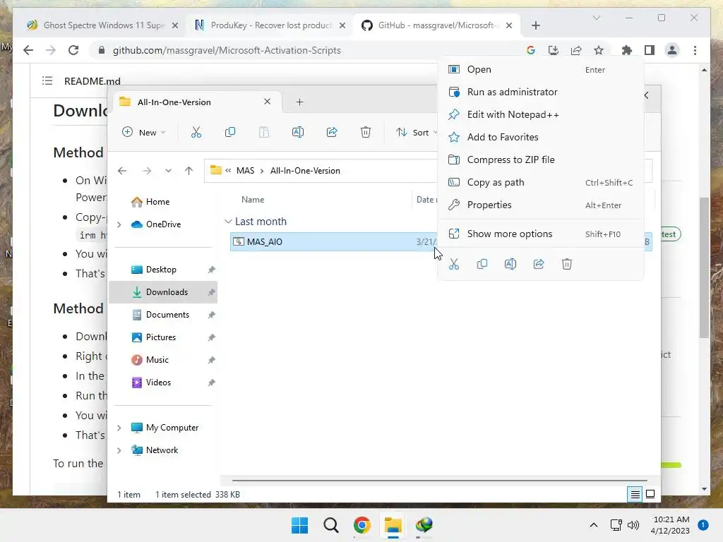Go back in File Explorer navigation
The height and width of the screenshot is (542, 723).
point(122,171)
